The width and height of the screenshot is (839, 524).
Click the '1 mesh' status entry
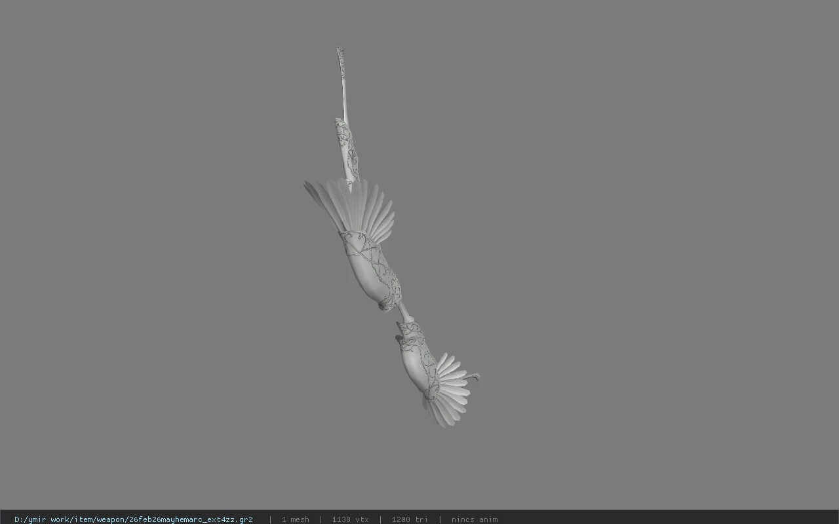295,519
